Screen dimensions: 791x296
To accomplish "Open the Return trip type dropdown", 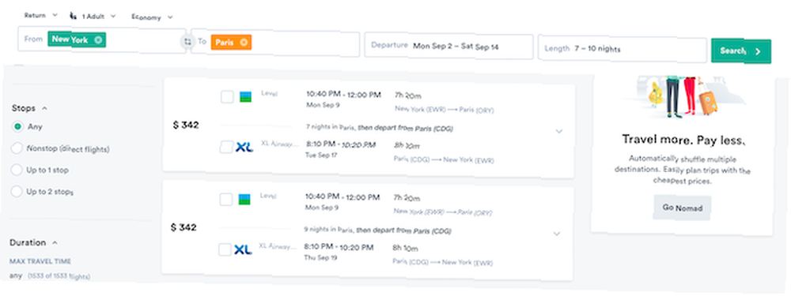I will tap(41, 16).
